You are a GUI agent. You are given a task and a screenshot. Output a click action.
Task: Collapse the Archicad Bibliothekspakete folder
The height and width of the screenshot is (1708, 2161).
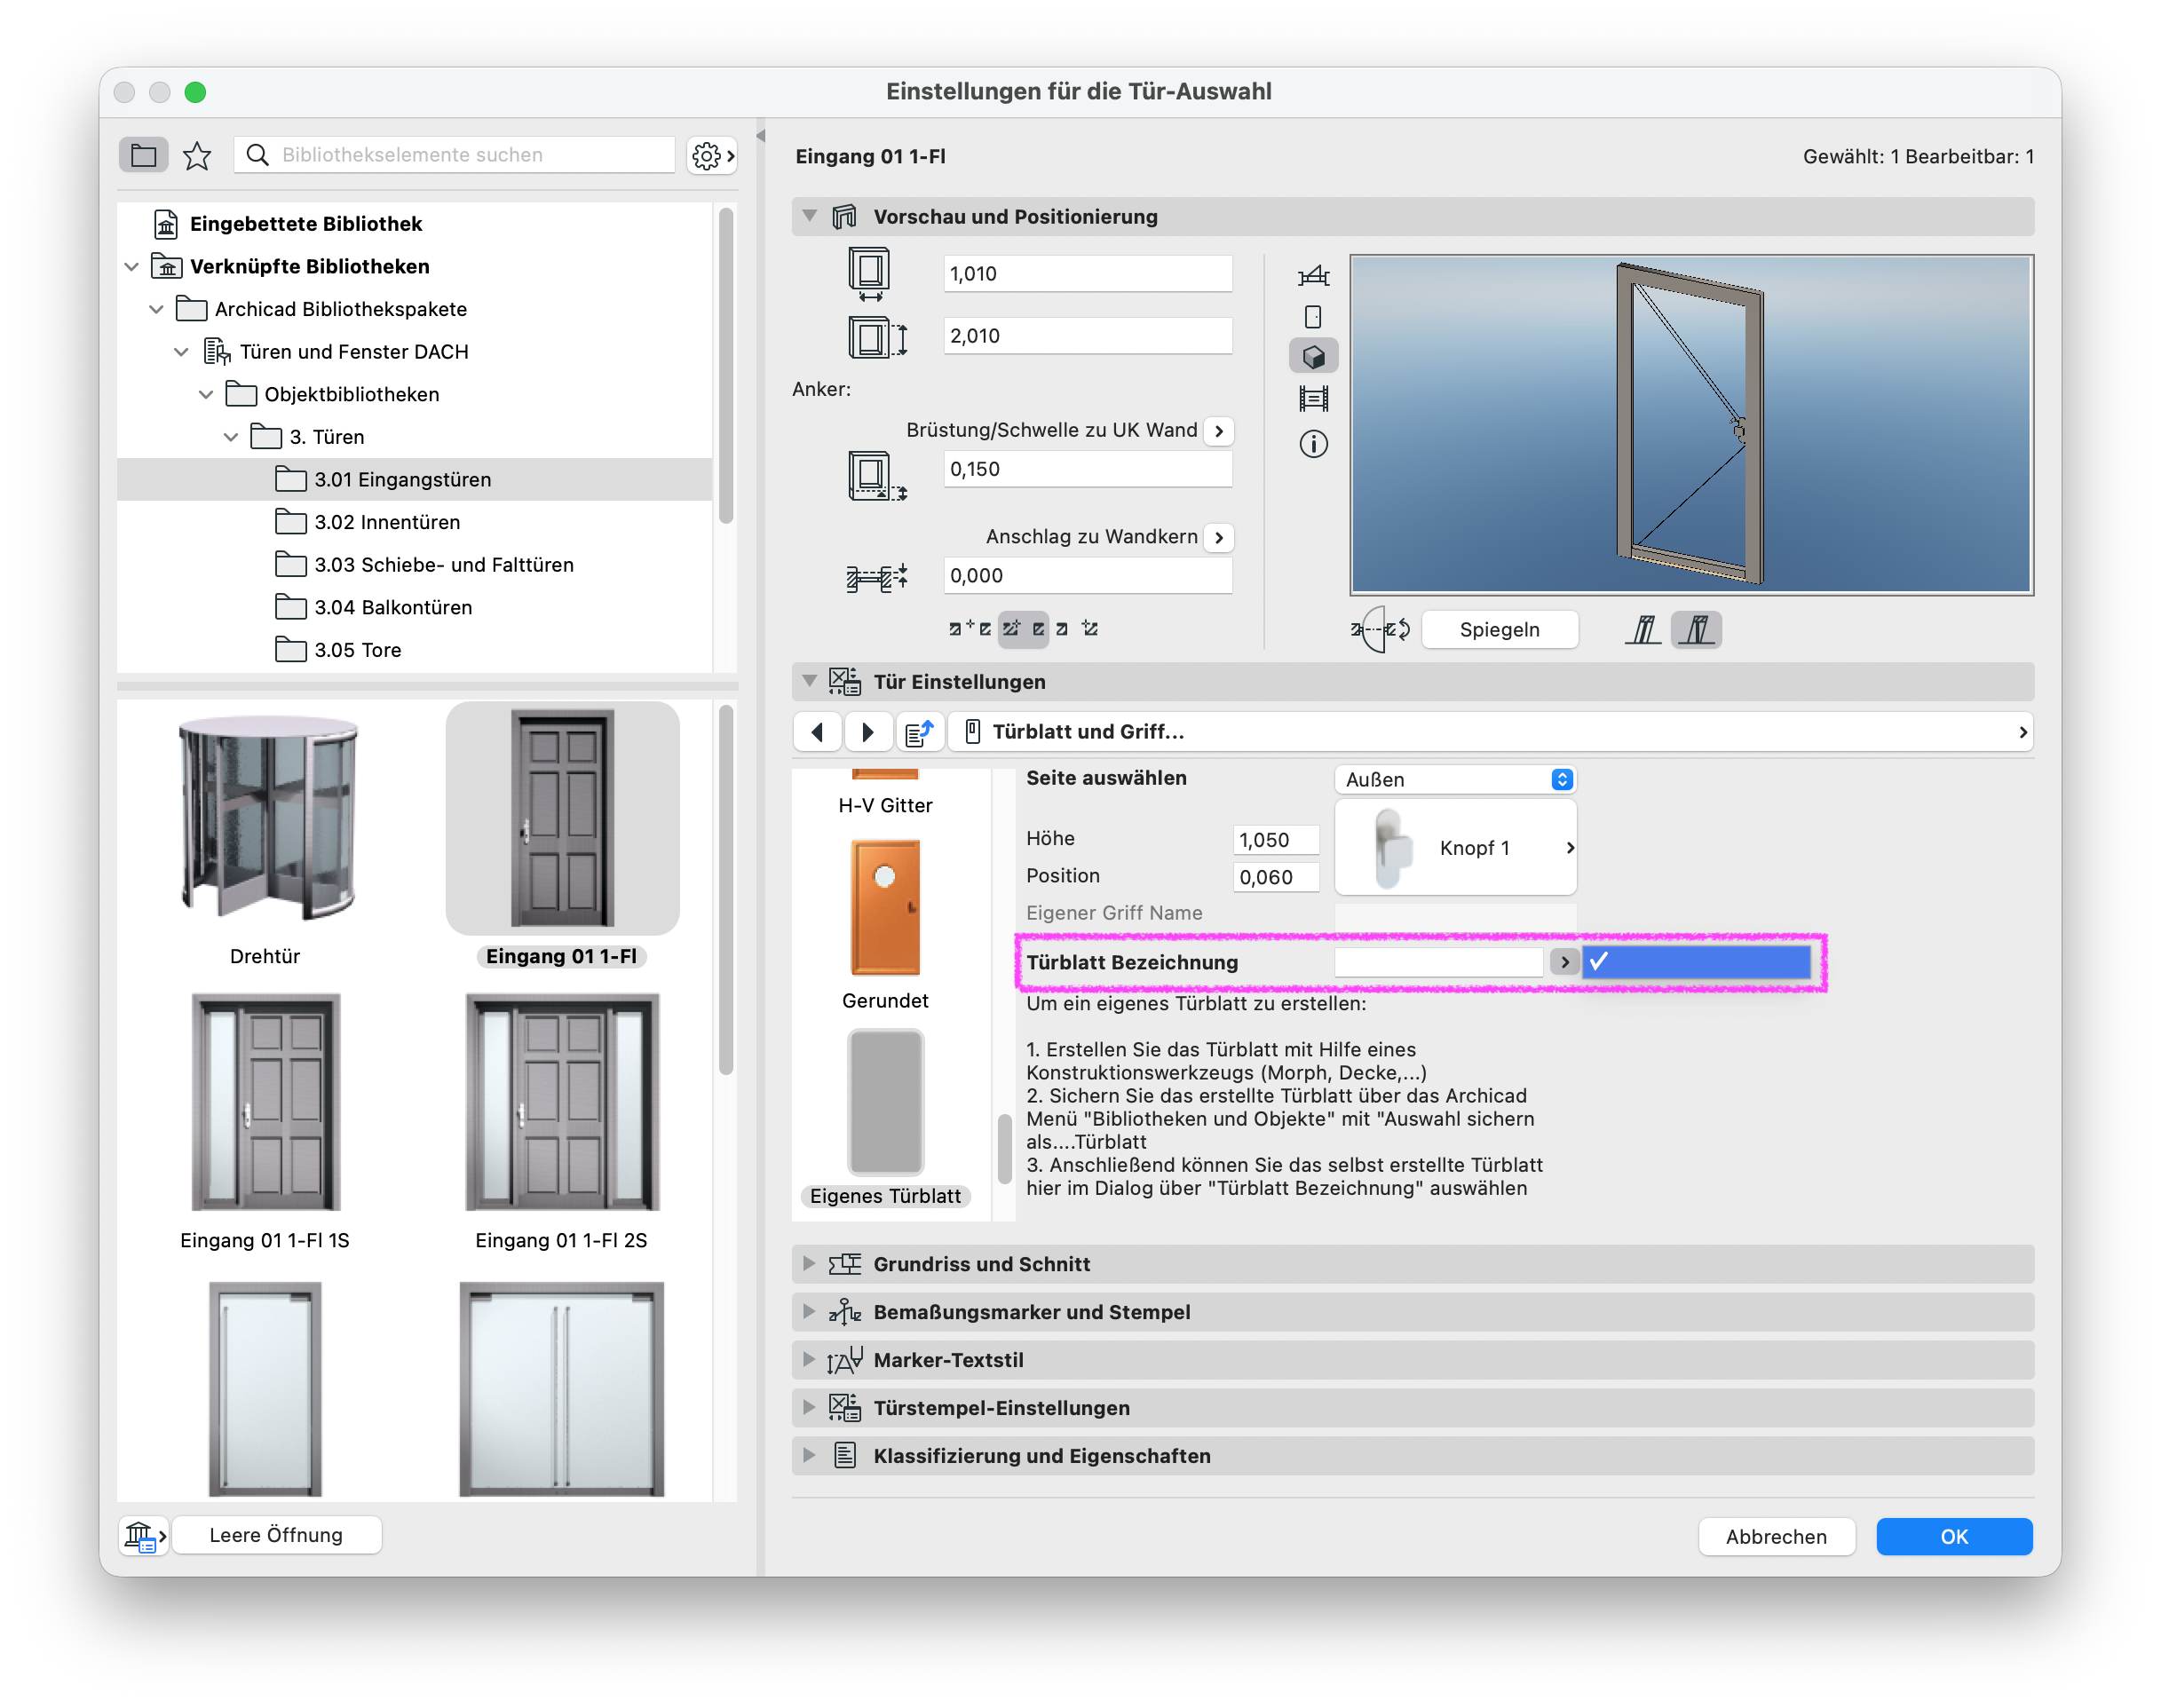click(x=156, y=309)
